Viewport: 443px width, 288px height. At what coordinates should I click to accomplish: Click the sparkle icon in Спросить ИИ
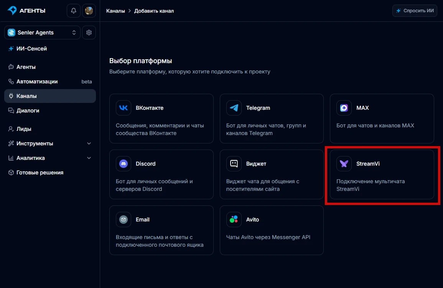pyautogui.click(x=399, y=11)
